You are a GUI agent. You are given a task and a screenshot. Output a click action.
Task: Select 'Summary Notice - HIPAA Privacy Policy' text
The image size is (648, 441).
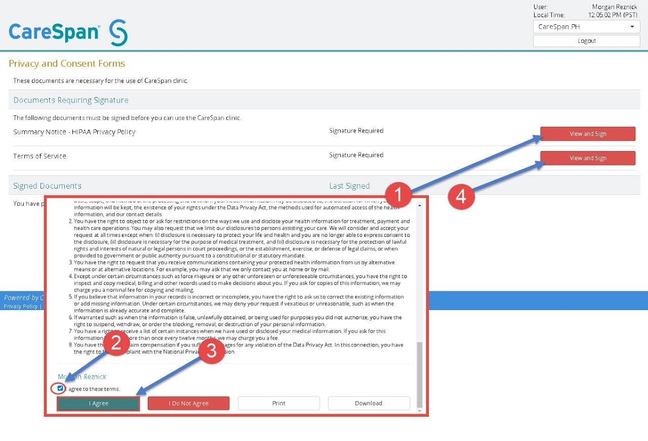[74, 132]
